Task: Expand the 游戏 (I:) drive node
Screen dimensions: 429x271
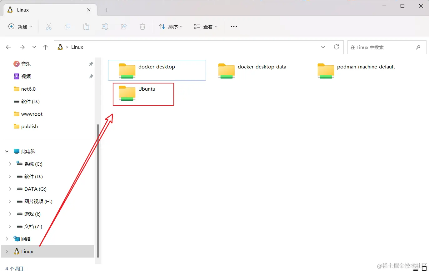Action: tap(10, 214)
